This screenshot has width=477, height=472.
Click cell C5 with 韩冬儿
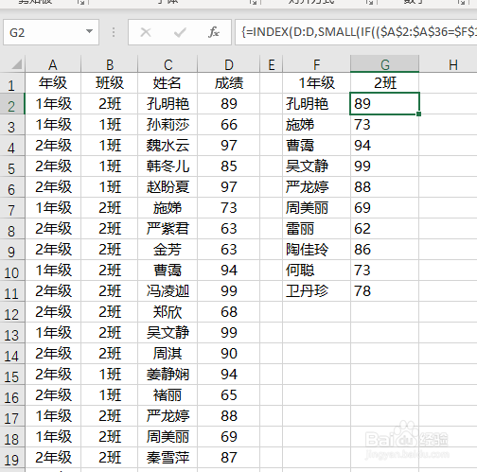pos(168,166)
